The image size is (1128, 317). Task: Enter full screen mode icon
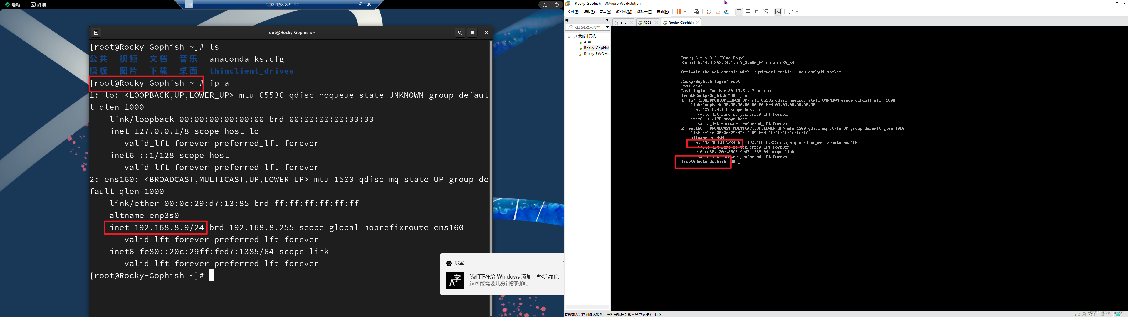tap(757, 12)
